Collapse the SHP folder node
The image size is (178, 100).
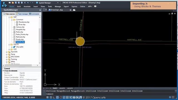9,17
